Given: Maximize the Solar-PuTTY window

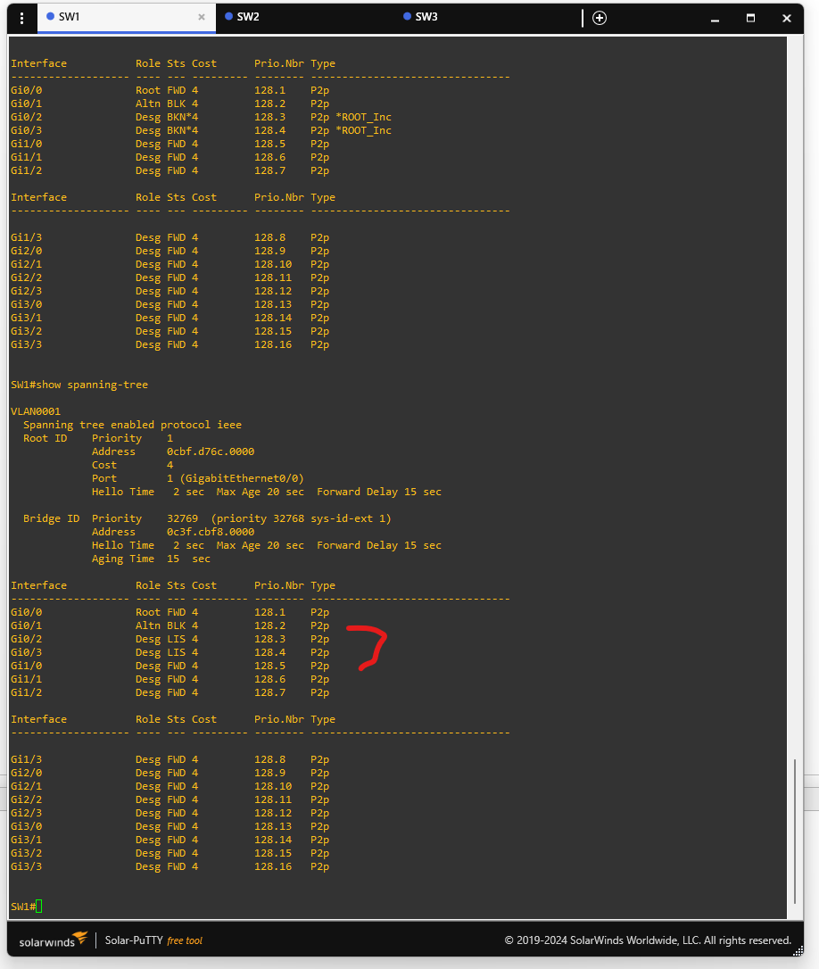Looking at the screenshot, I should (750, 18).
